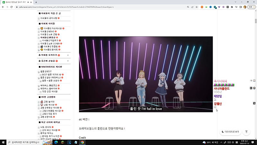Image resolution: width=257 pixels, height=145 pixels.
Task: Reload the current Naver Cafe page
Action: tap(12, 7)
